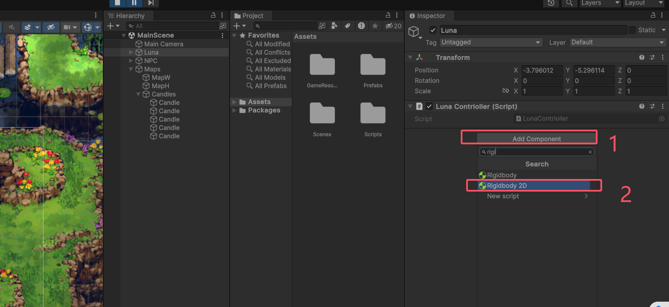This screenshot has height=307, width=669.
Task: Open Hierarchy panel options menu
Action: (222, 15)
